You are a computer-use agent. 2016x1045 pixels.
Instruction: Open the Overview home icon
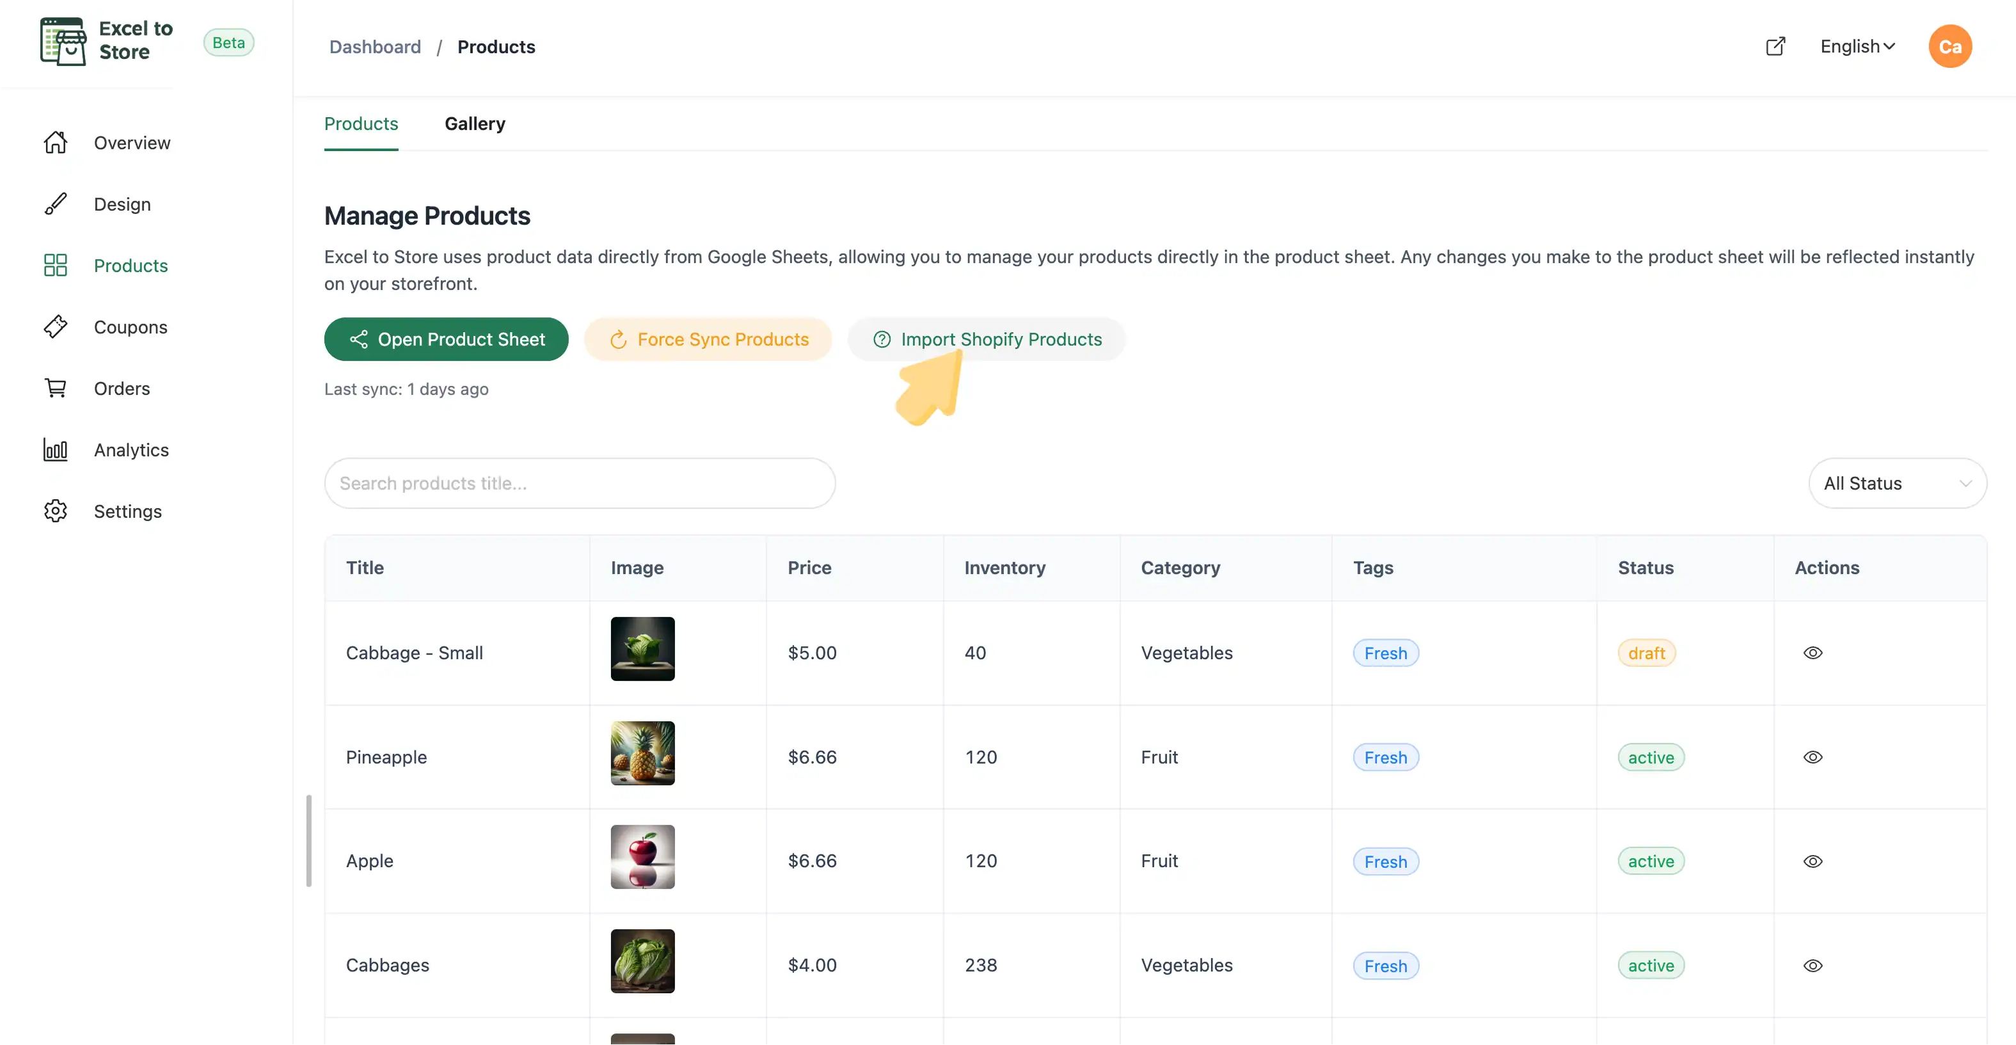point(56,143)
